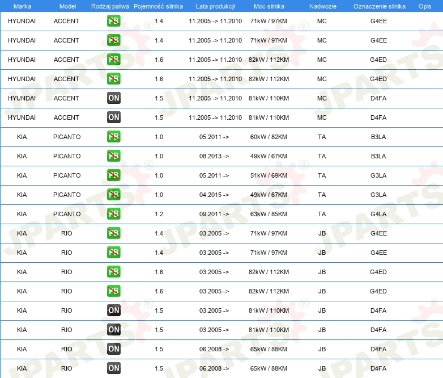This screenshot has height=378, width=443.
Task: Click petrol icon in upper Hyundai Accent G4ED row
Action: [x=113, y=59]
